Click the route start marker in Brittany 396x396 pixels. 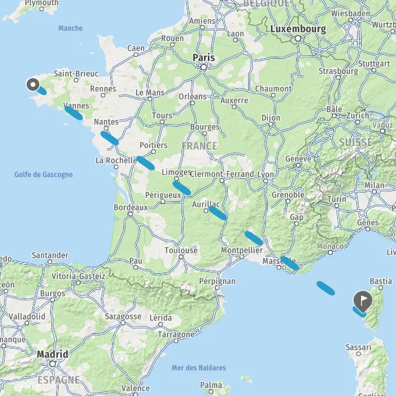point(33,84)
